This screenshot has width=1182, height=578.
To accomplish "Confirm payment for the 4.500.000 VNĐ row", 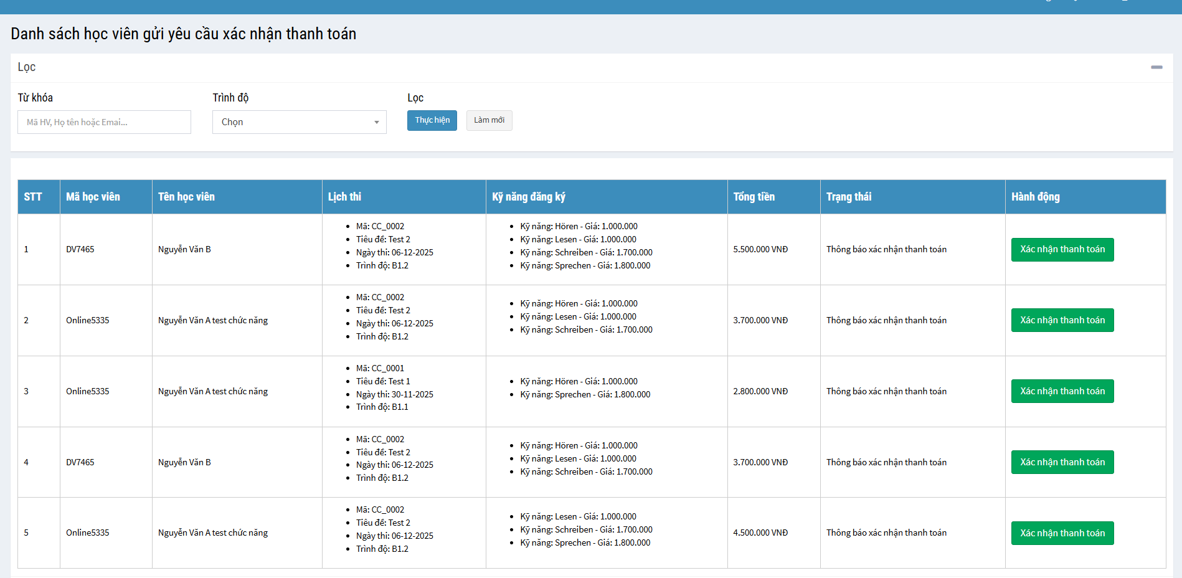I will pyautogui.click(x=1062, y=533).
